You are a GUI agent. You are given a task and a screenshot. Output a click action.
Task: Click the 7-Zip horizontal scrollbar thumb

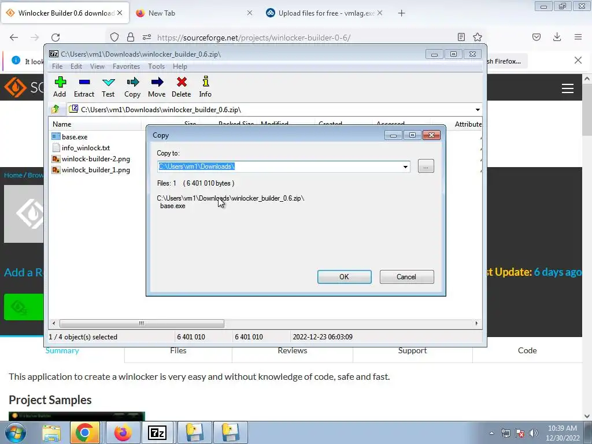(142, 324)
